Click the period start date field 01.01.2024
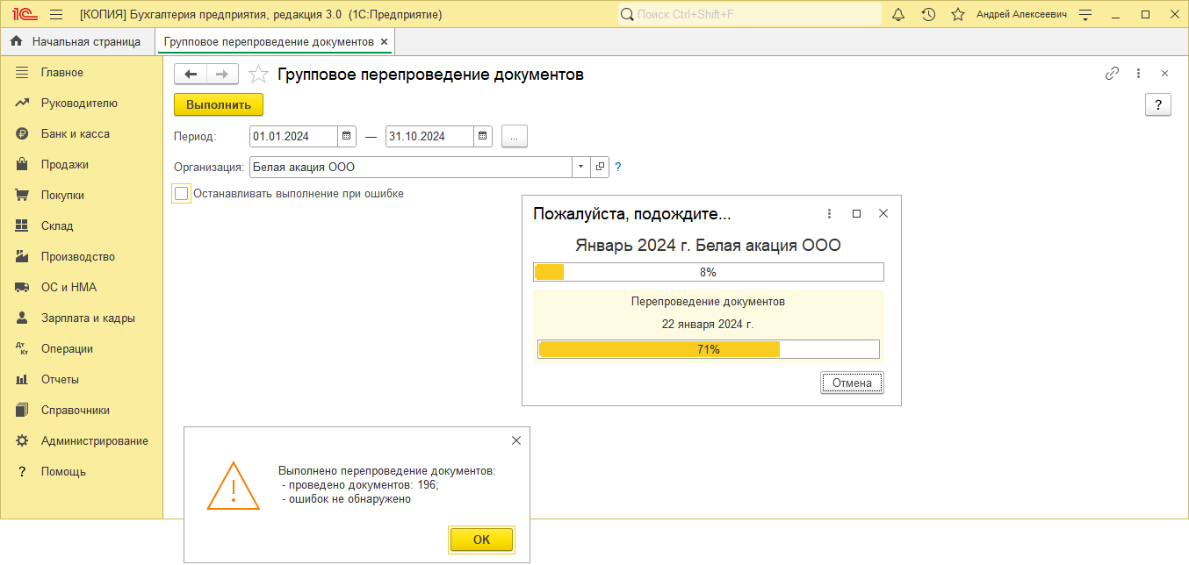 tap(293, 136)
